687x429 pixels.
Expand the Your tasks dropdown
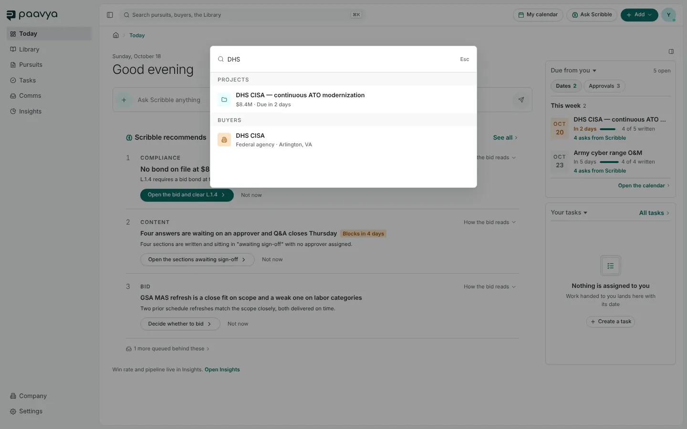569,213
